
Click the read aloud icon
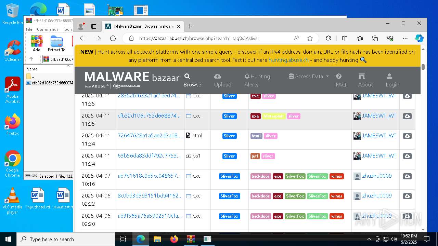coord(296,38)
